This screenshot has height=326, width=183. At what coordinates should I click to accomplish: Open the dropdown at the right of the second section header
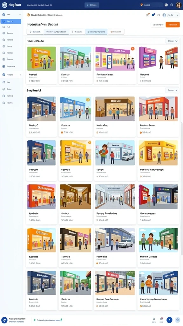tap(173, 90)
